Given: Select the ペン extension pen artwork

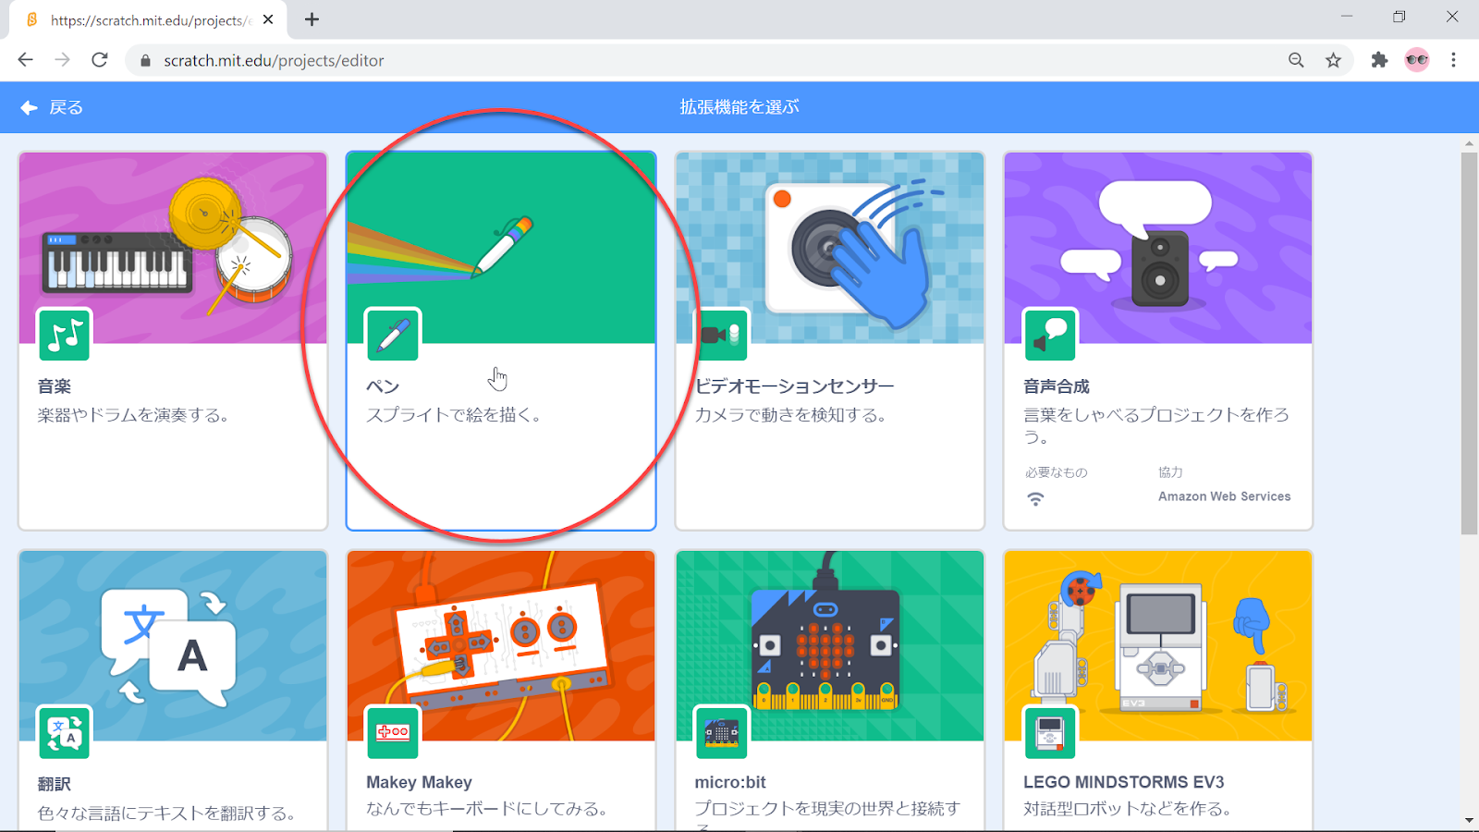Looking at the screenshot, I should [501, 248].
